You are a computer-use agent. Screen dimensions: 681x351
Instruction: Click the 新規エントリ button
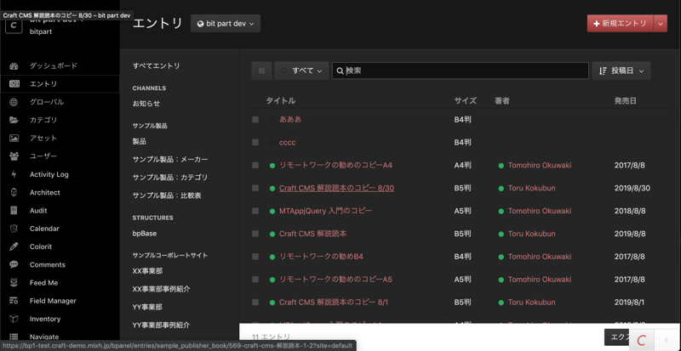(619, 24)
